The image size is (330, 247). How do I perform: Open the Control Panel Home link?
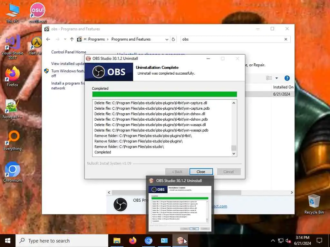pos(69,52)
